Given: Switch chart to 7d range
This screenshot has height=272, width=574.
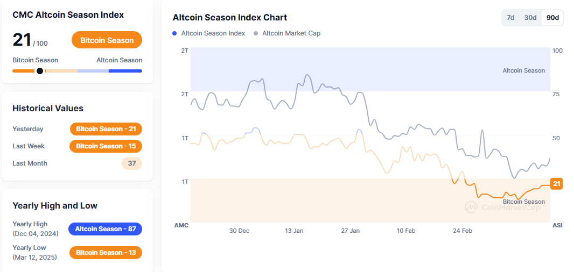Looking at the screenshot, I should click(510, 18).
